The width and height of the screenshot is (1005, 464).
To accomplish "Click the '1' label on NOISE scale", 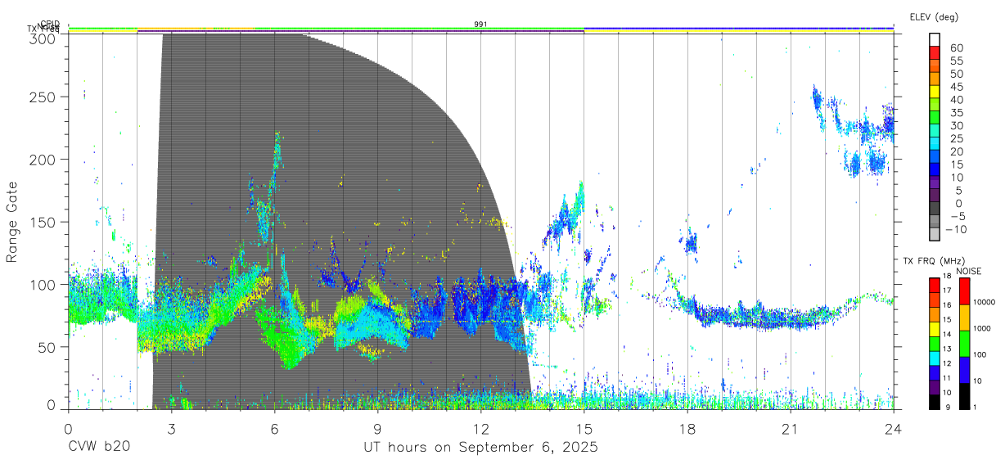I will pos(975,407).
